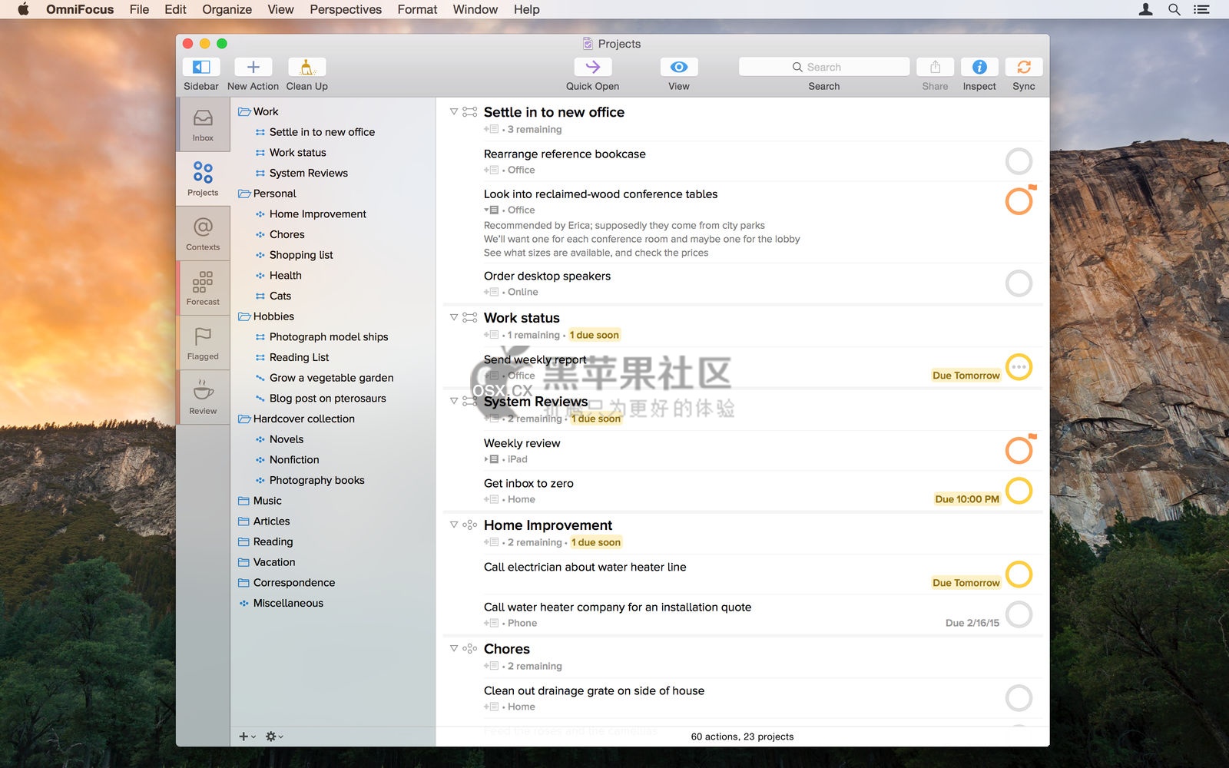
Task: Select Grow a vegetable garden project
Action: (x=333, y=378)
